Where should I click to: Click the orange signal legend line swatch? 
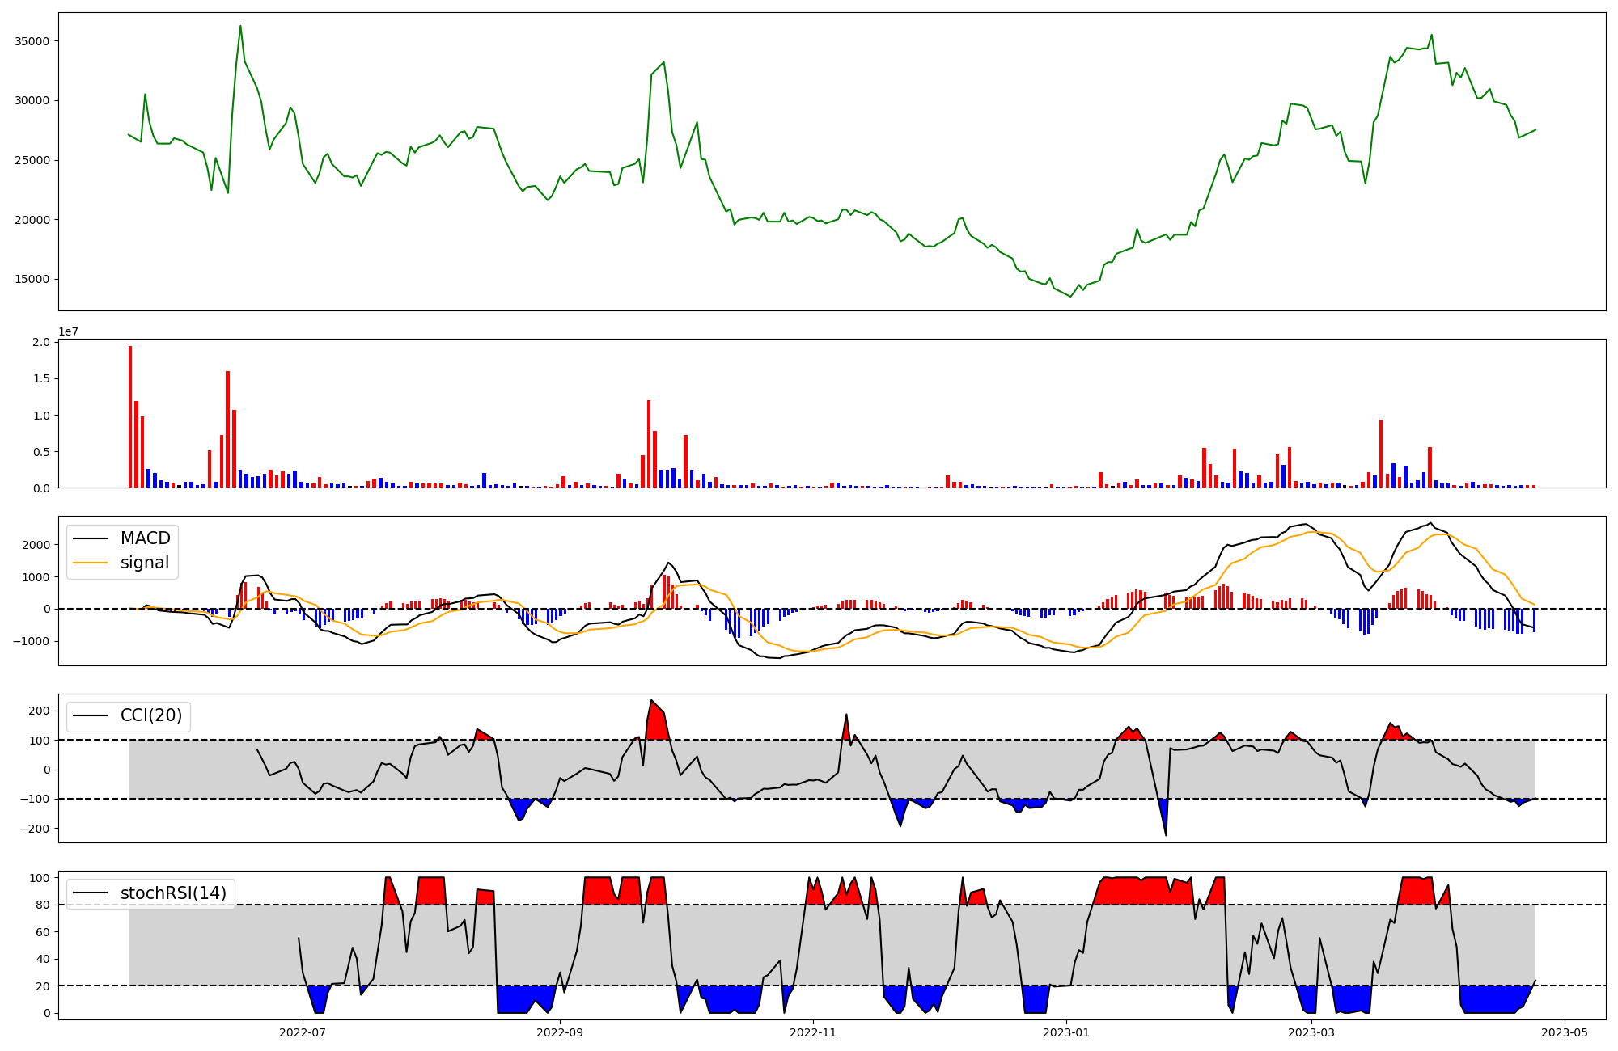tap(91, 563)
